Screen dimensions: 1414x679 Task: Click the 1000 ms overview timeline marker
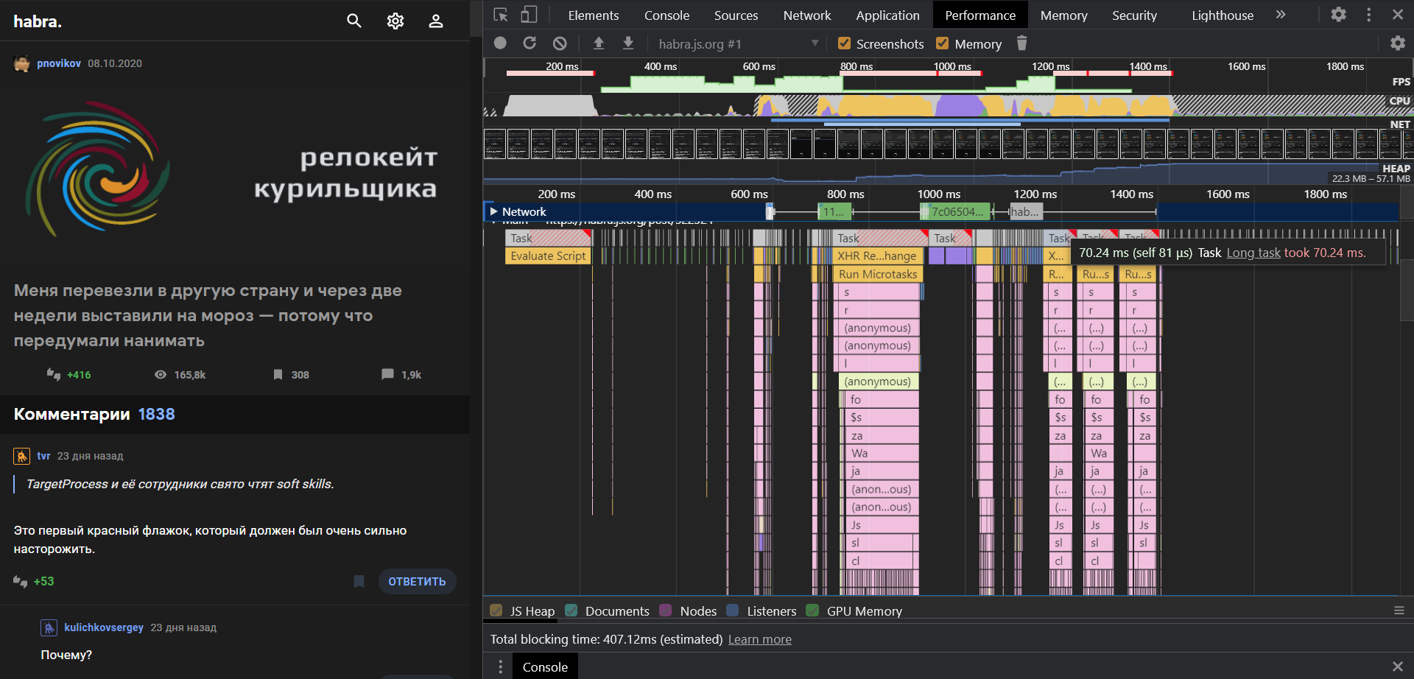click(952, 66)
